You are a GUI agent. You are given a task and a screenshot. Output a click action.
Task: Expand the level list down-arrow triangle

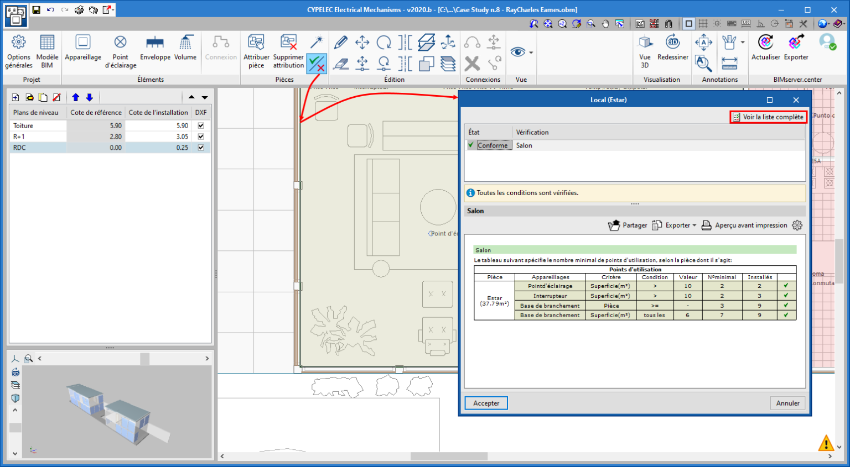point(205,97)
